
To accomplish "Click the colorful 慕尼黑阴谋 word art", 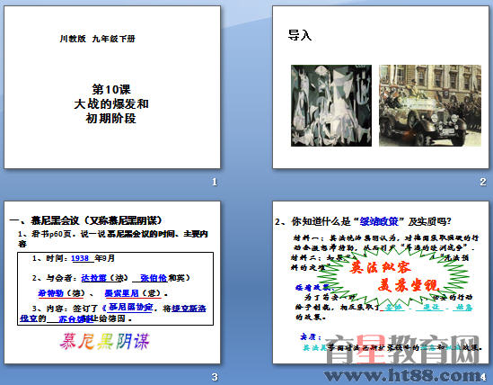I will pyautogui.click(x=105, y=342).
